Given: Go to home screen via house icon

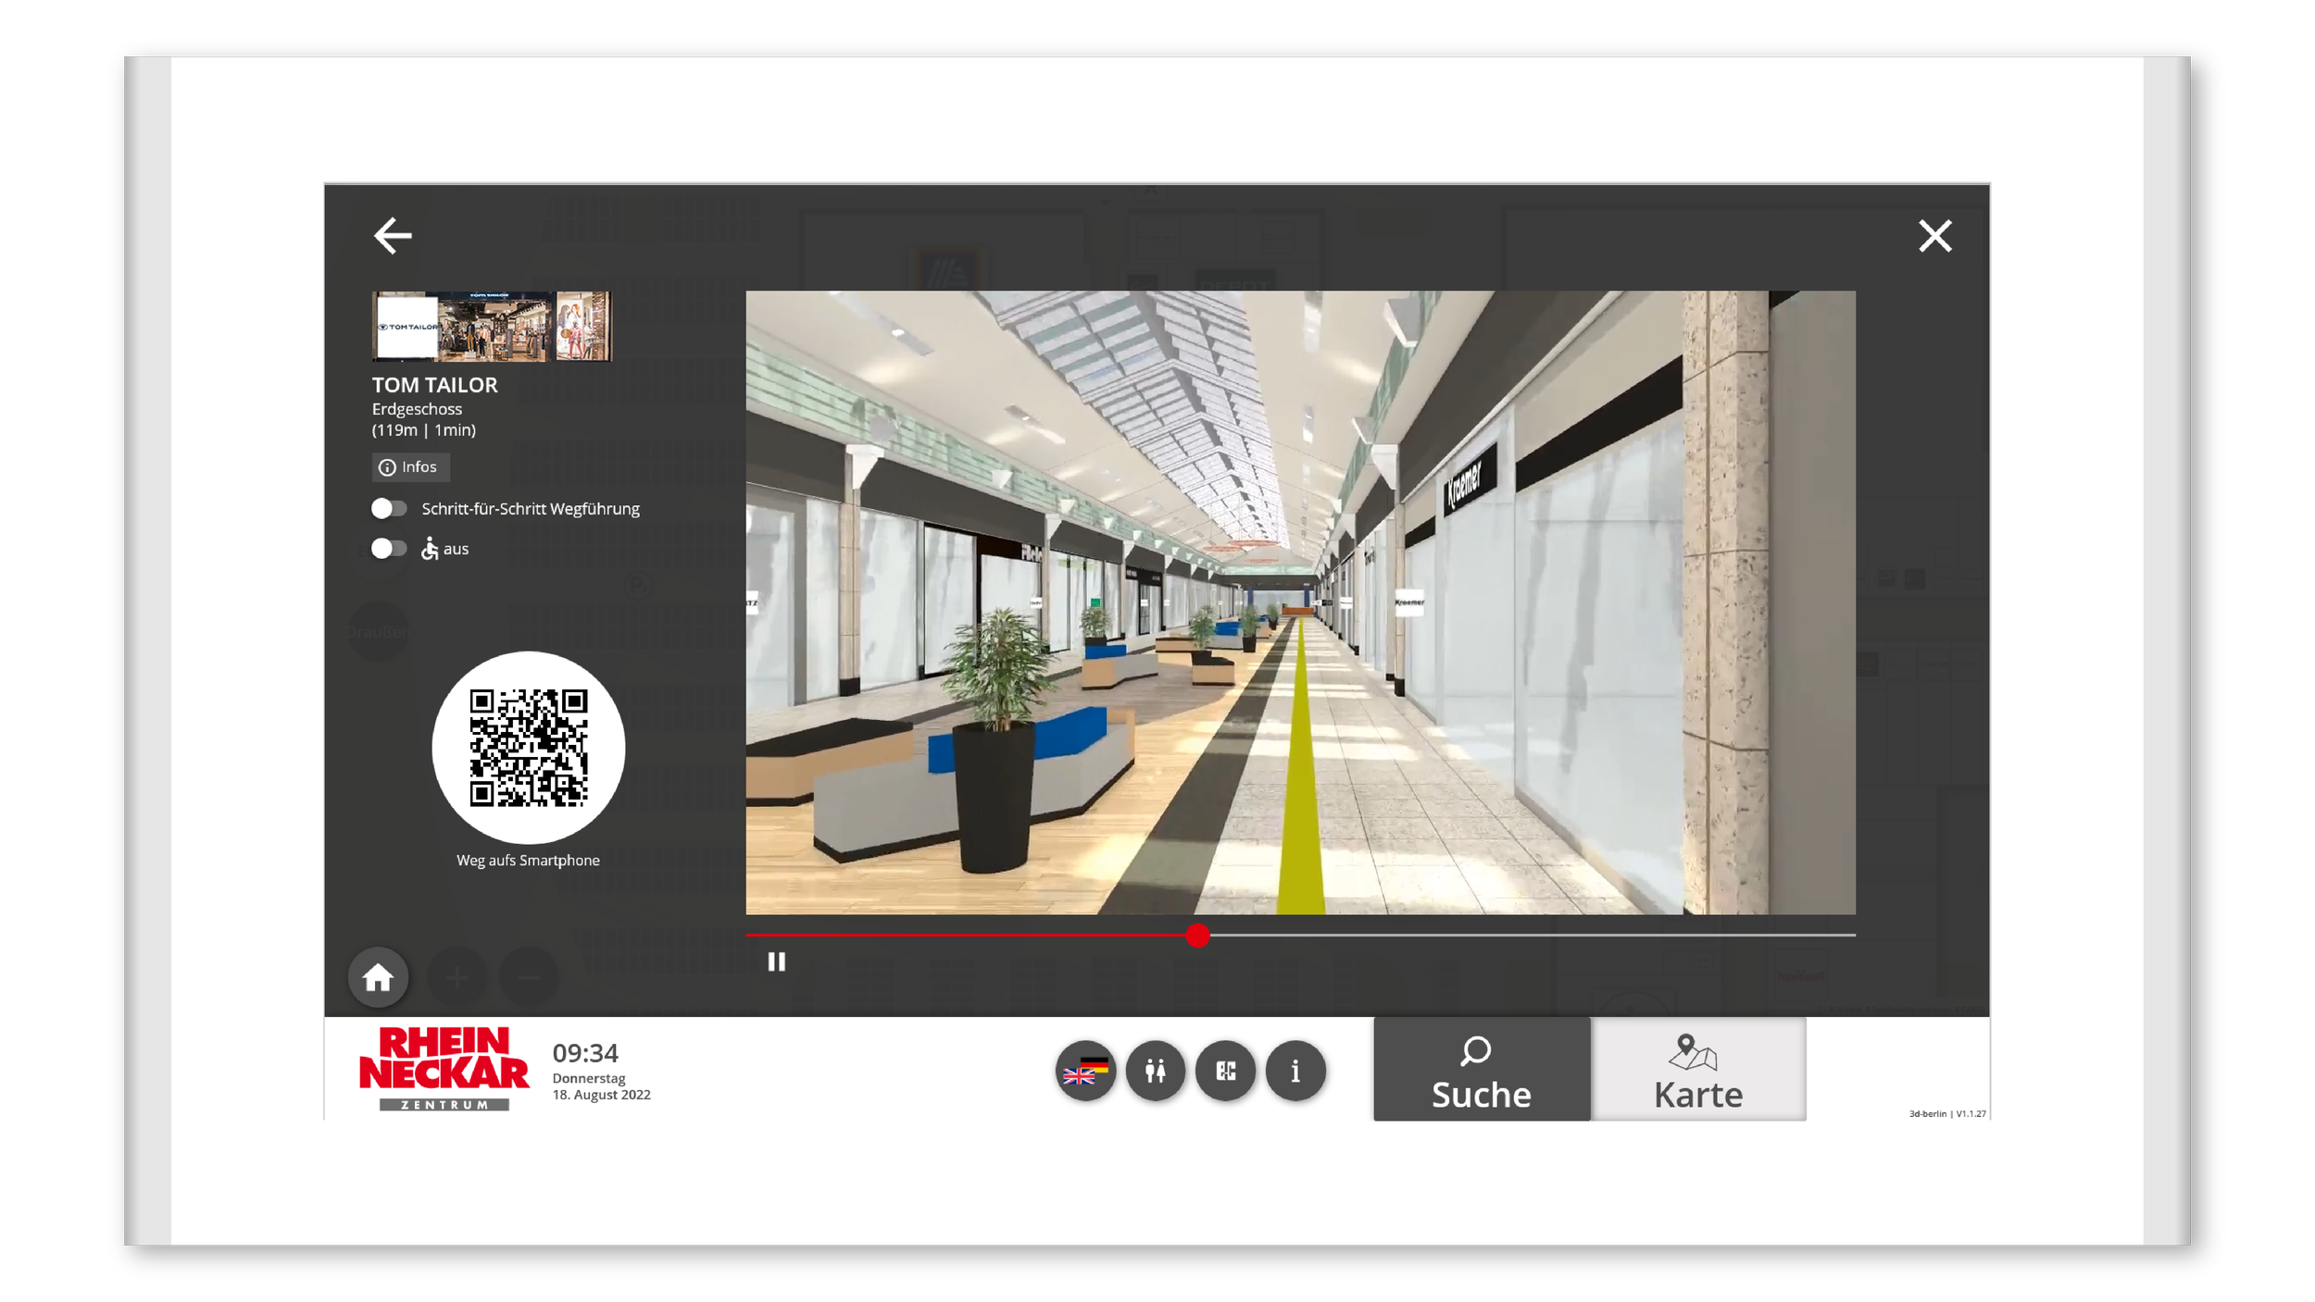Looking at the screenshot, I should [378, 976].
